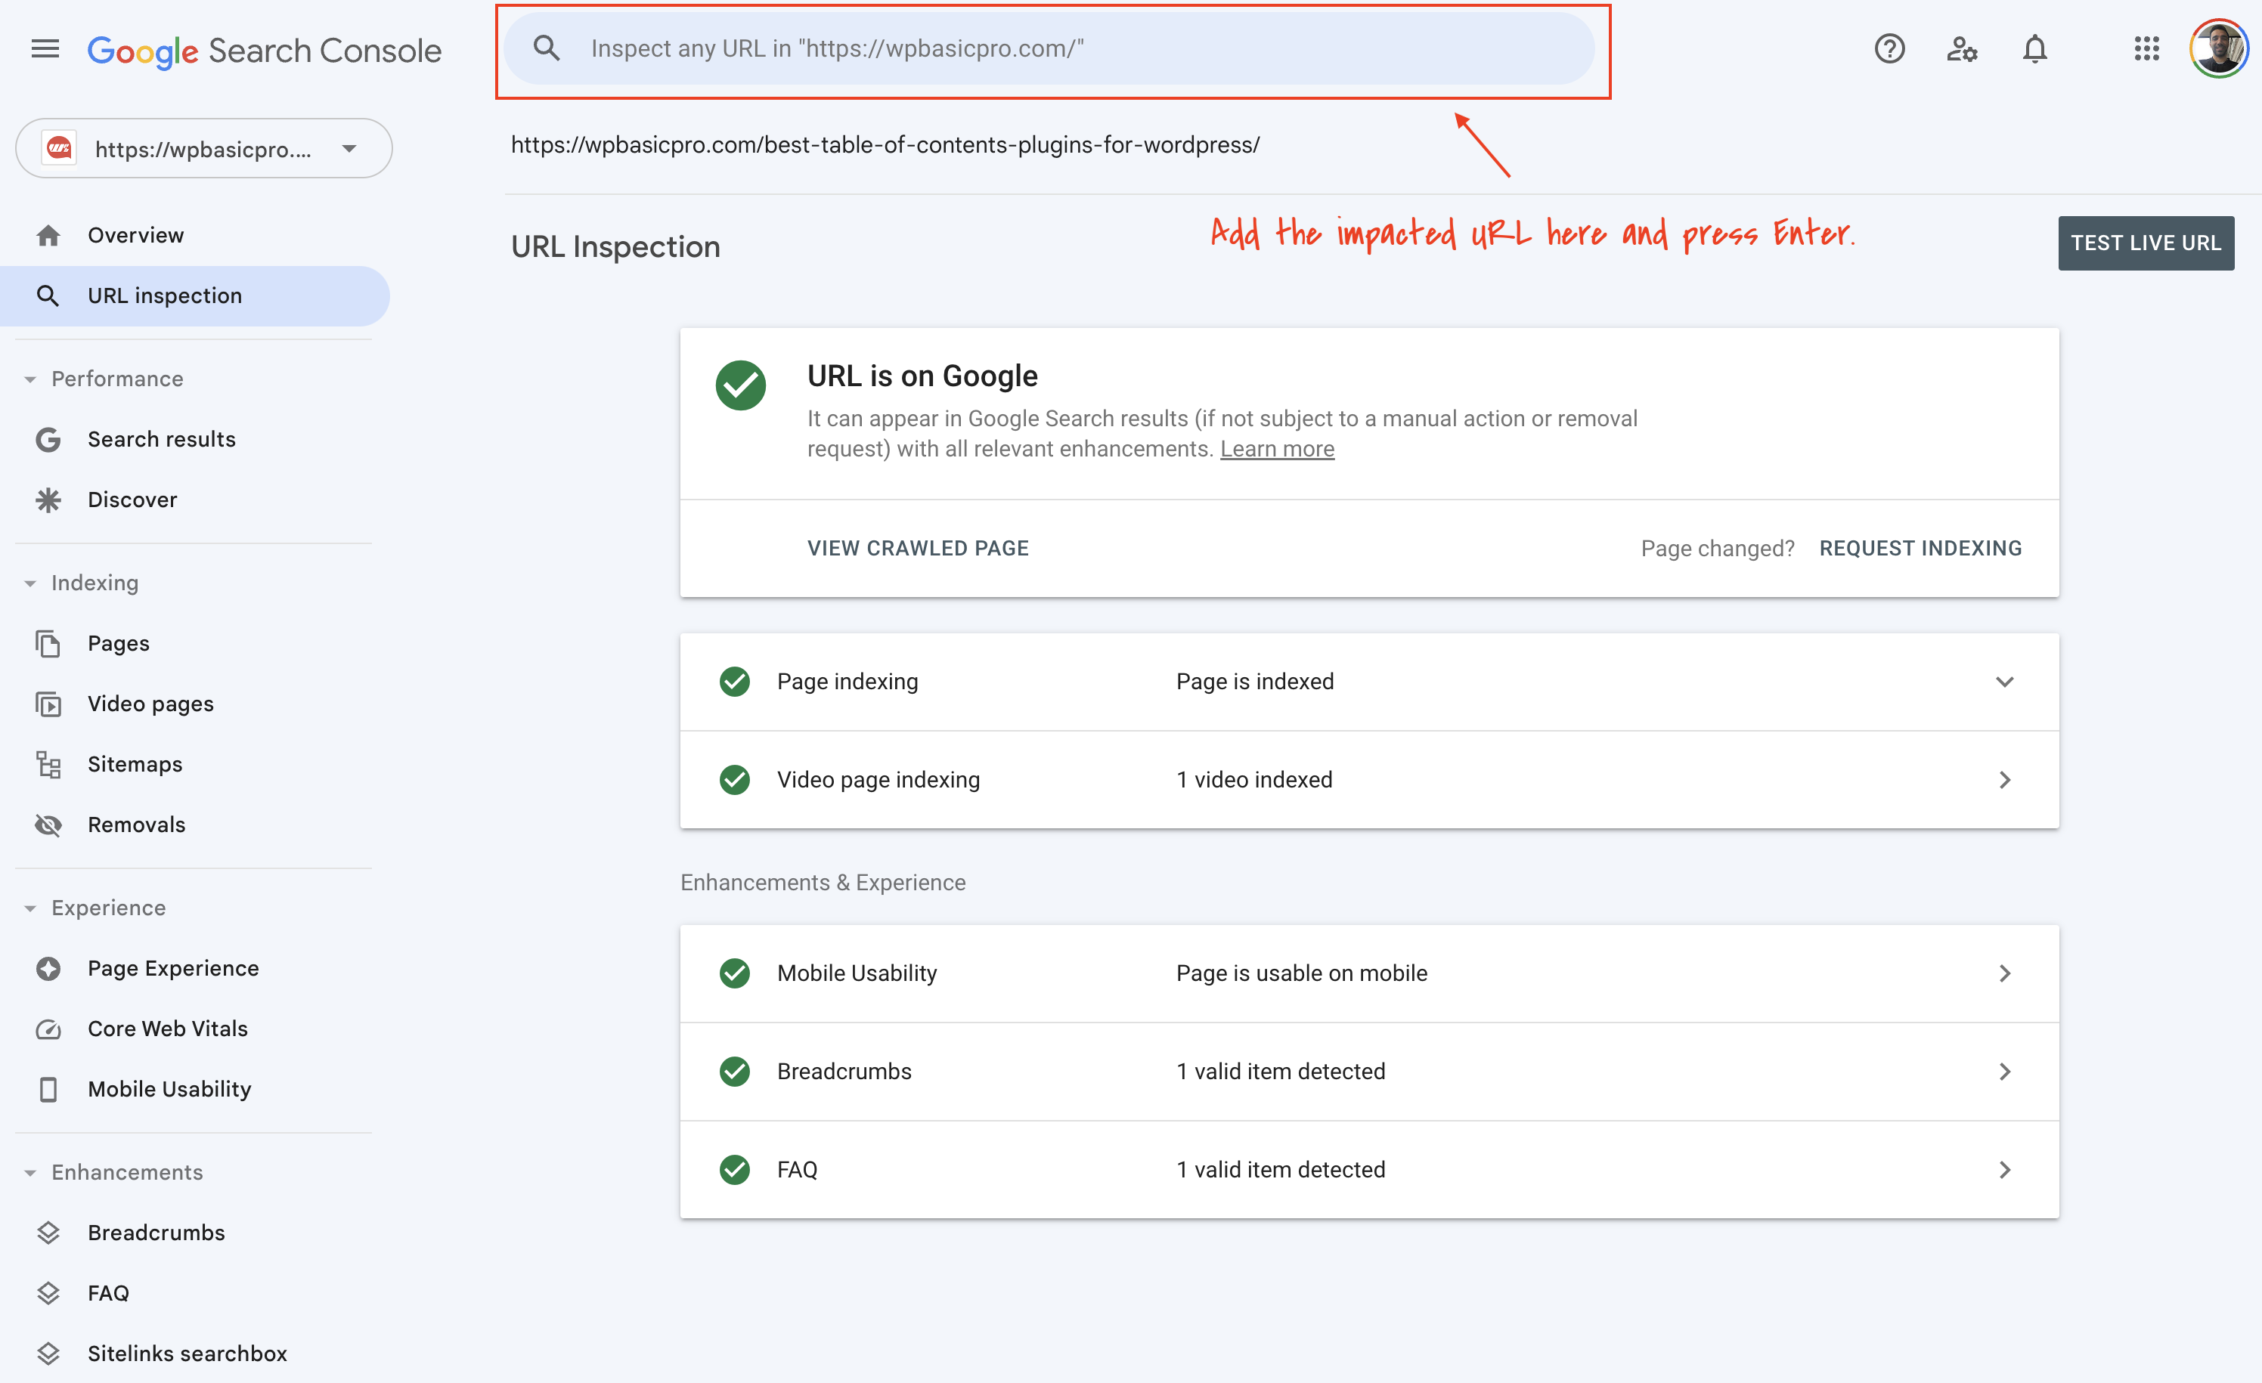This screenshot has width=2262, height=1383.
Task: Click the Mobile Usability phone icon
Action: pyautogui.click(x=48, y=1089)
